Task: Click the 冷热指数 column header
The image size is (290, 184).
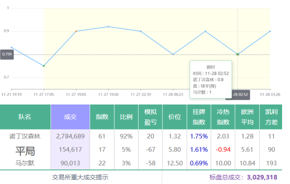Action: pyautogui.click(x=223, y=117)
